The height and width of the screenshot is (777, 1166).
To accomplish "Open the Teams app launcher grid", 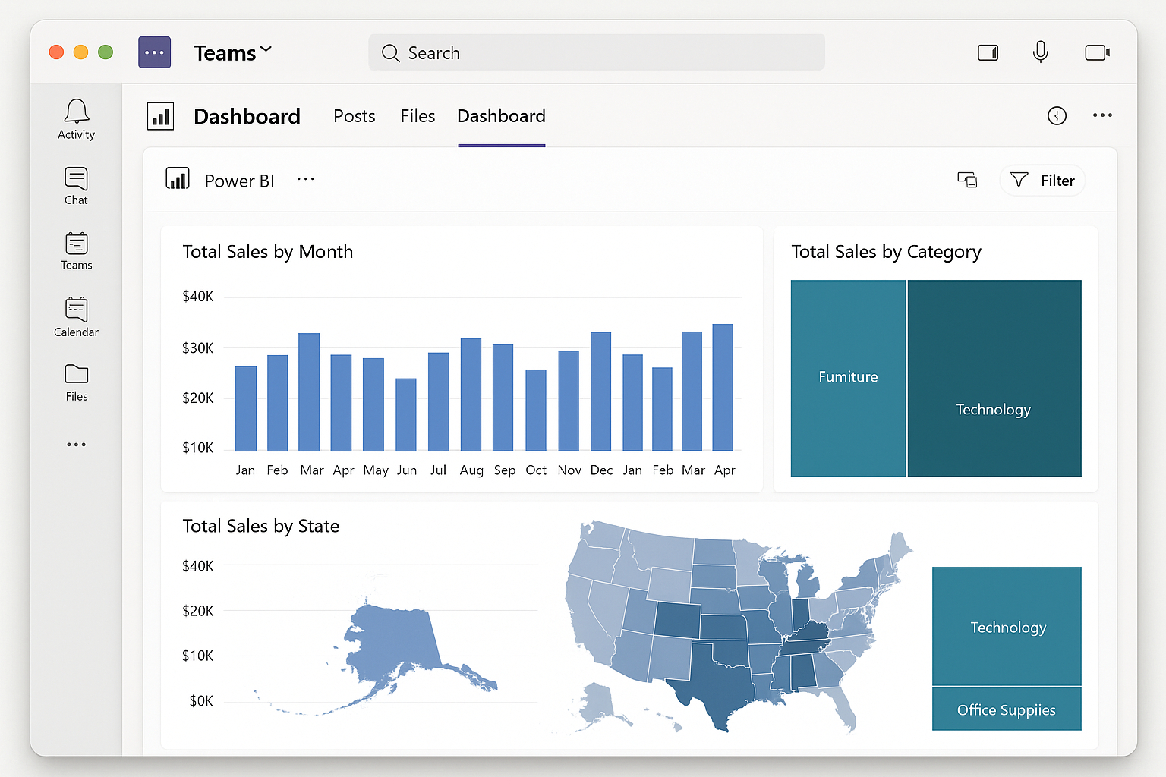I will pos(154,52).
